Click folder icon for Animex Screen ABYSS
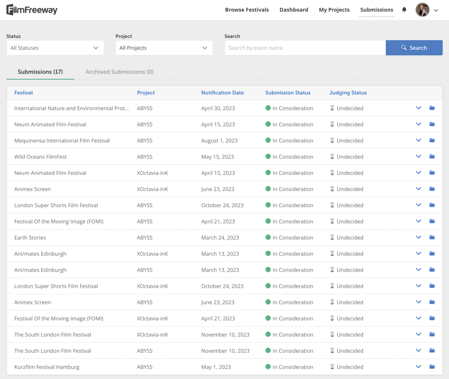The image size is (449, 379). [x=432, y=302]
